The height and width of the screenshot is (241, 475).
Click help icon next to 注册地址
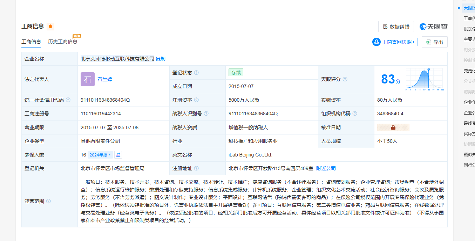[x=196, y=168]
